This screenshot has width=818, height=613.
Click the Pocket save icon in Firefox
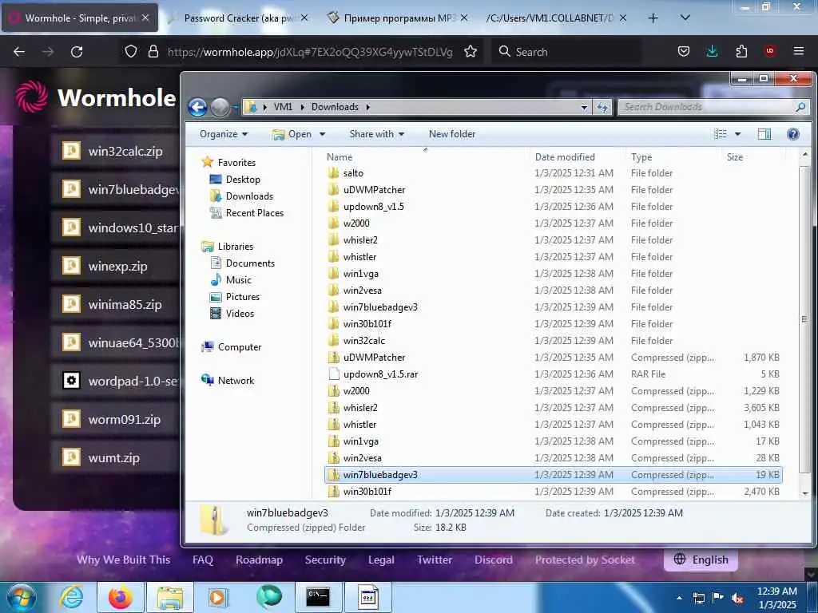pyautogui.click(x=684, y=51)
